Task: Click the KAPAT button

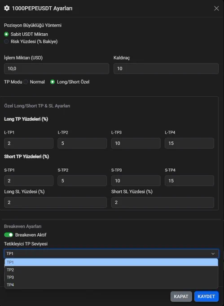Action: [x=181, y=297]
